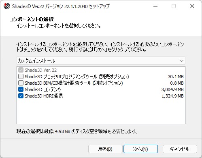Click the 3,004.9 MB size value

(x=172, y=89)
